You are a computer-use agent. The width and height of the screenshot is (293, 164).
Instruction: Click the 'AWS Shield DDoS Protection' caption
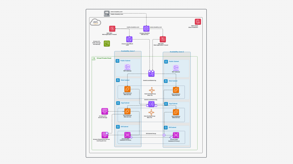pyautogui.click(x=193, y=27)
